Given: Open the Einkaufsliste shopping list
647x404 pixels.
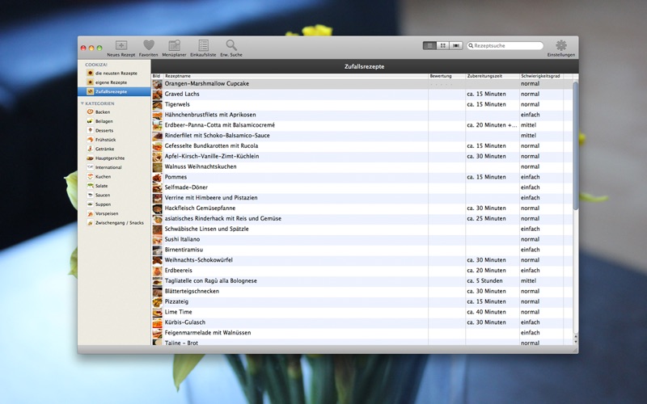Looking at the screenshot, I should pos(203,48).
